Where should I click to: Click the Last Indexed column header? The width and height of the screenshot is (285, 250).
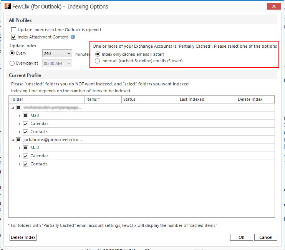(x=207, y=99)
